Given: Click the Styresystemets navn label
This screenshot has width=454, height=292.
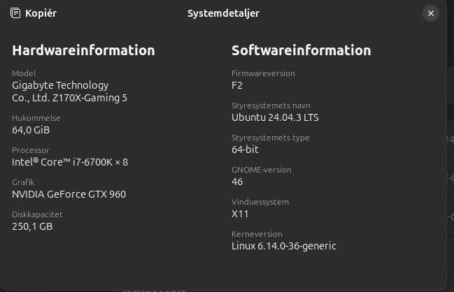Looking at the screenshot, I should coord(270,105).
